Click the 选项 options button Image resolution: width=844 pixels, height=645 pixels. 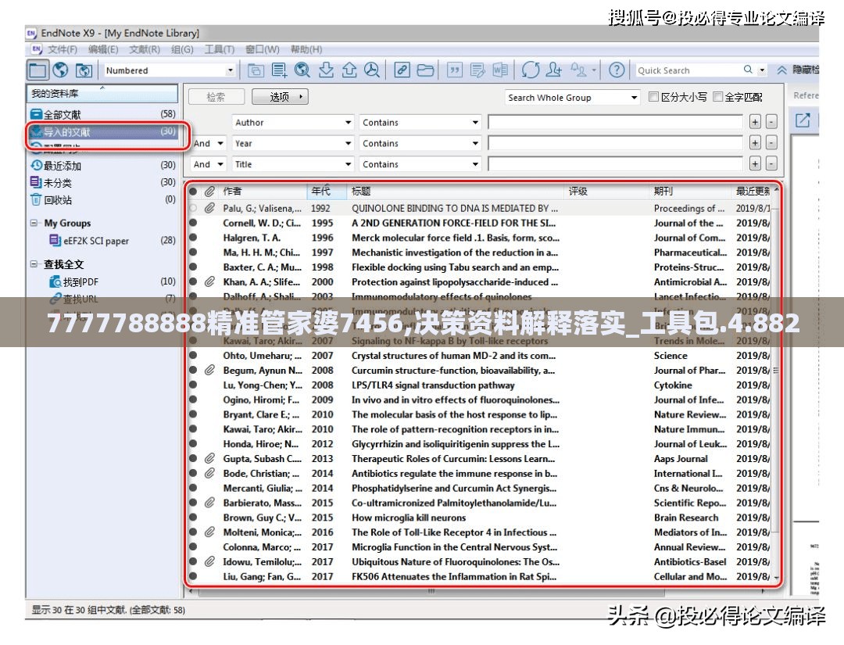280,97
